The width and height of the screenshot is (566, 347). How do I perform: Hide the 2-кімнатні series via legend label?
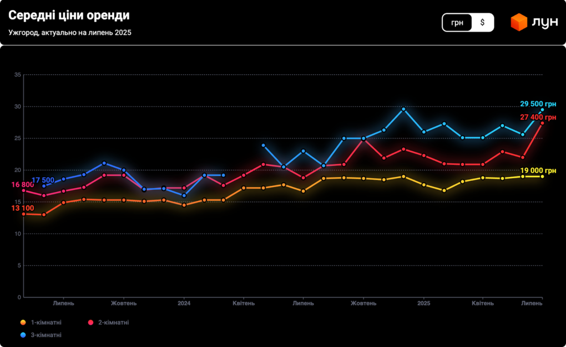[x=113, y=322]
